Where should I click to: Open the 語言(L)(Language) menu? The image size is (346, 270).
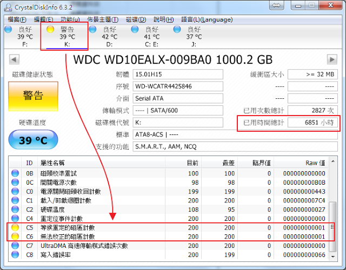click(207, 19)
